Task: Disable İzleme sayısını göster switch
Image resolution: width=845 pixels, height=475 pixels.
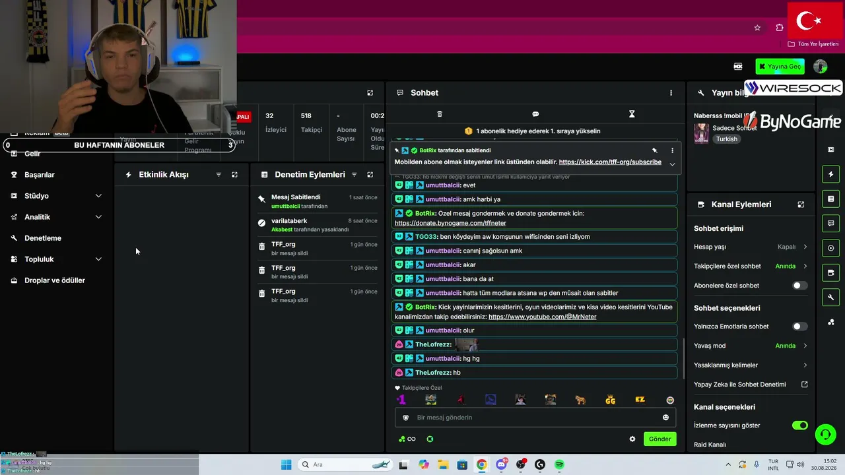Action: click(x=799, y=426)
